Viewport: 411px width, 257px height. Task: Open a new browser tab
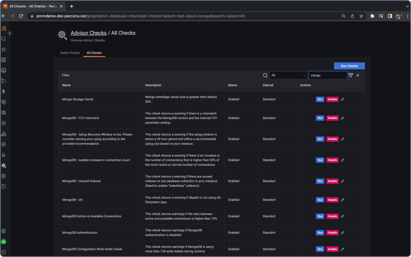point(71,6)
